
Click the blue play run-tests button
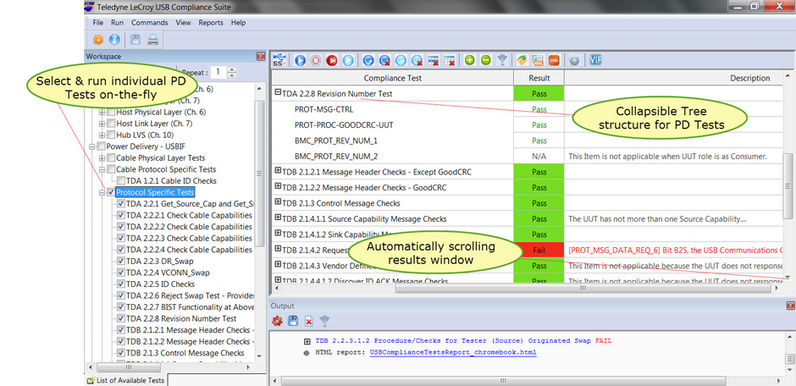pyautogui.click(x=300, y=60)
